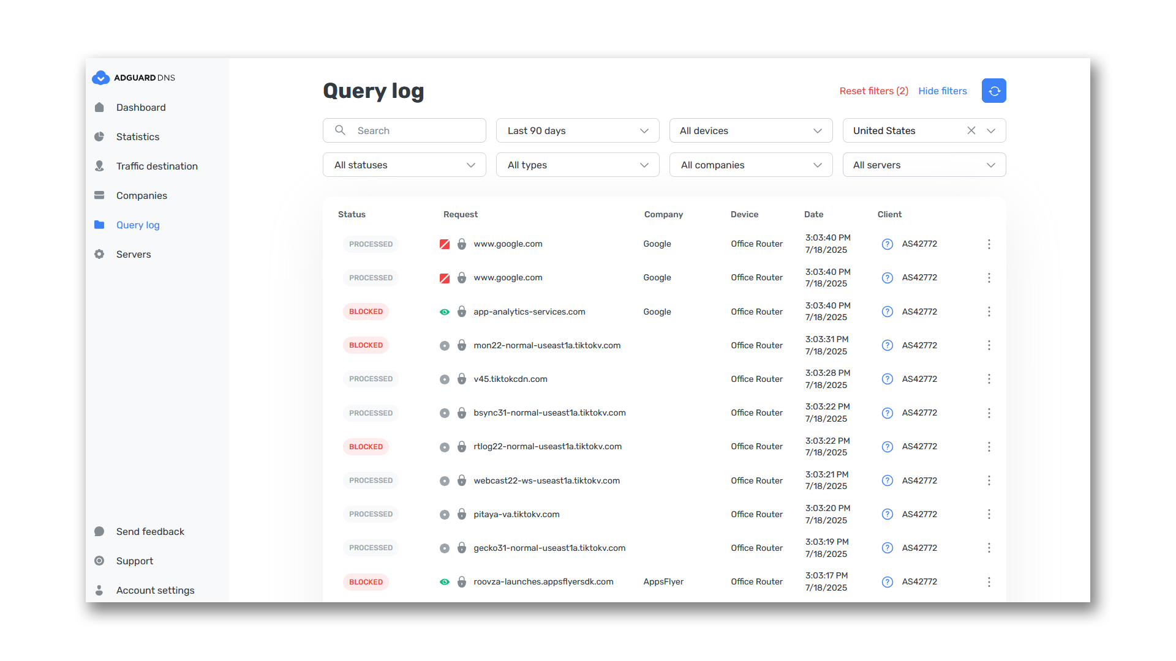Open Account settings
Image resolution: width=1176 pixels, height=661 pixels.
point(155,590)
